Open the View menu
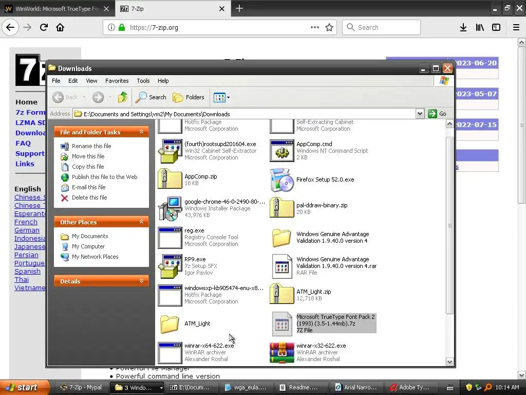Screen dimensions: 526x395 (91, 81)
